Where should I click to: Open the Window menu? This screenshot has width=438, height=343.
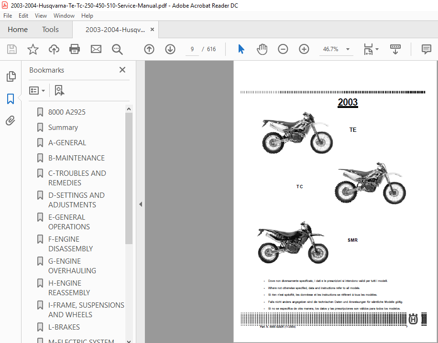[x=64, y=16]
